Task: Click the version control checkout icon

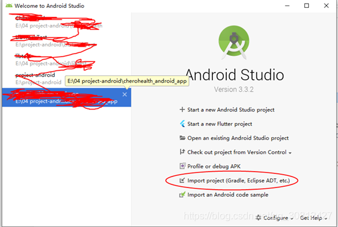Action: pos(182,152)
